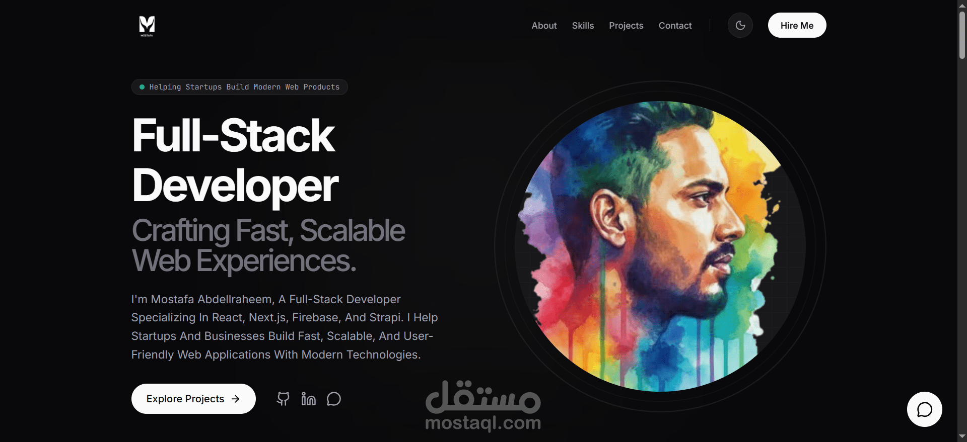This screenshot has height=442, width=967.
Task: Open the LinkedIn profile icon
Action: pyautogui.click(x=308, y=399)
